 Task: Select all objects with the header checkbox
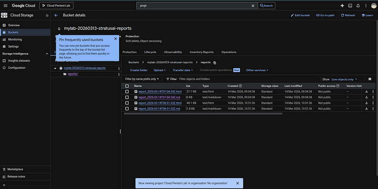pyautogui.click(x=127, y=86)
